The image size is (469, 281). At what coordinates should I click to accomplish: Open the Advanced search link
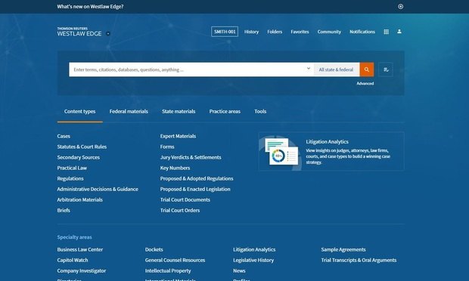(365, 84)
